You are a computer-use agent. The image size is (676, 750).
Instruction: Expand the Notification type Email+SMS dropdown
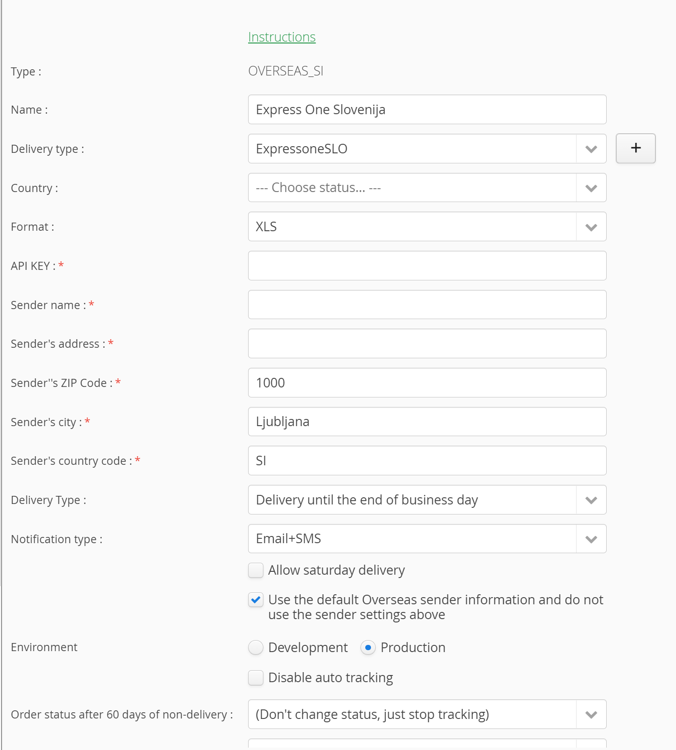427,539
